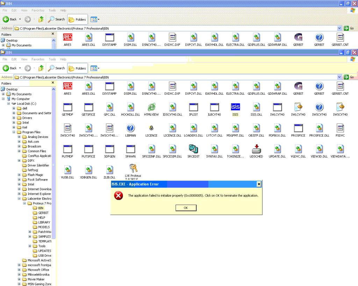358x286 pixels.
Task: Expand the Microsoft Office folder node
Action: point(19,270)
